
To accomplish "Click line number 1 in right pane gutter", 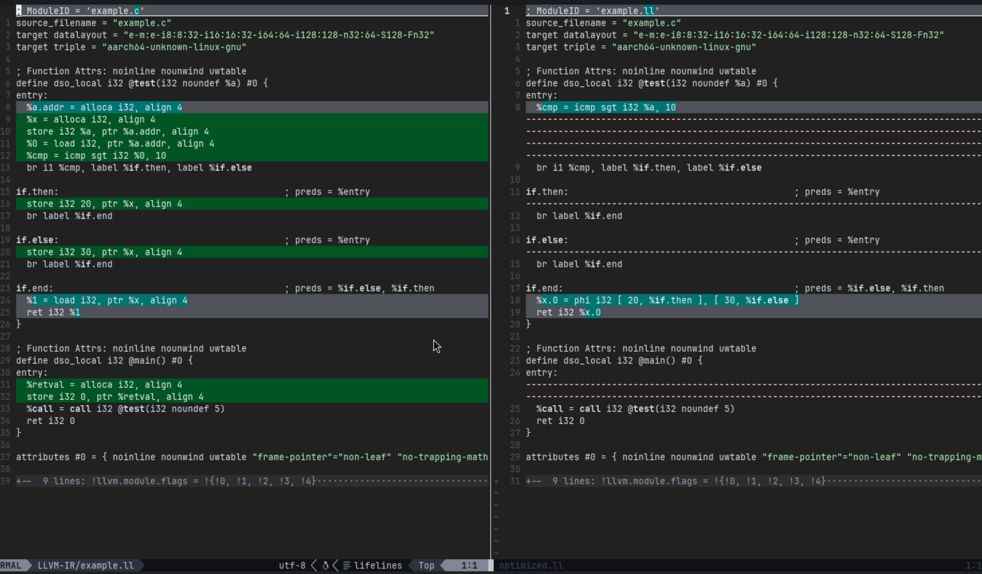I will [506, 11].
